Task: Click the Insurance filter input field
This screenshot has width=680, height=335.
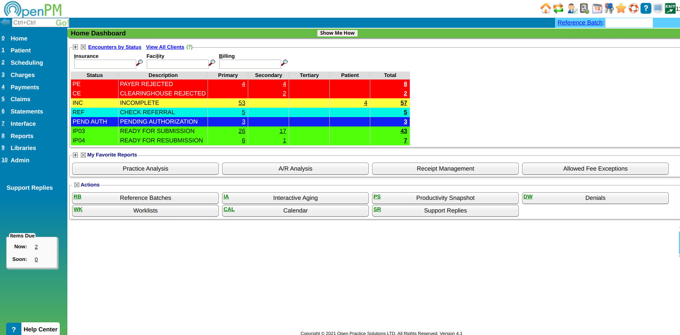Action: tap(105, 64)
